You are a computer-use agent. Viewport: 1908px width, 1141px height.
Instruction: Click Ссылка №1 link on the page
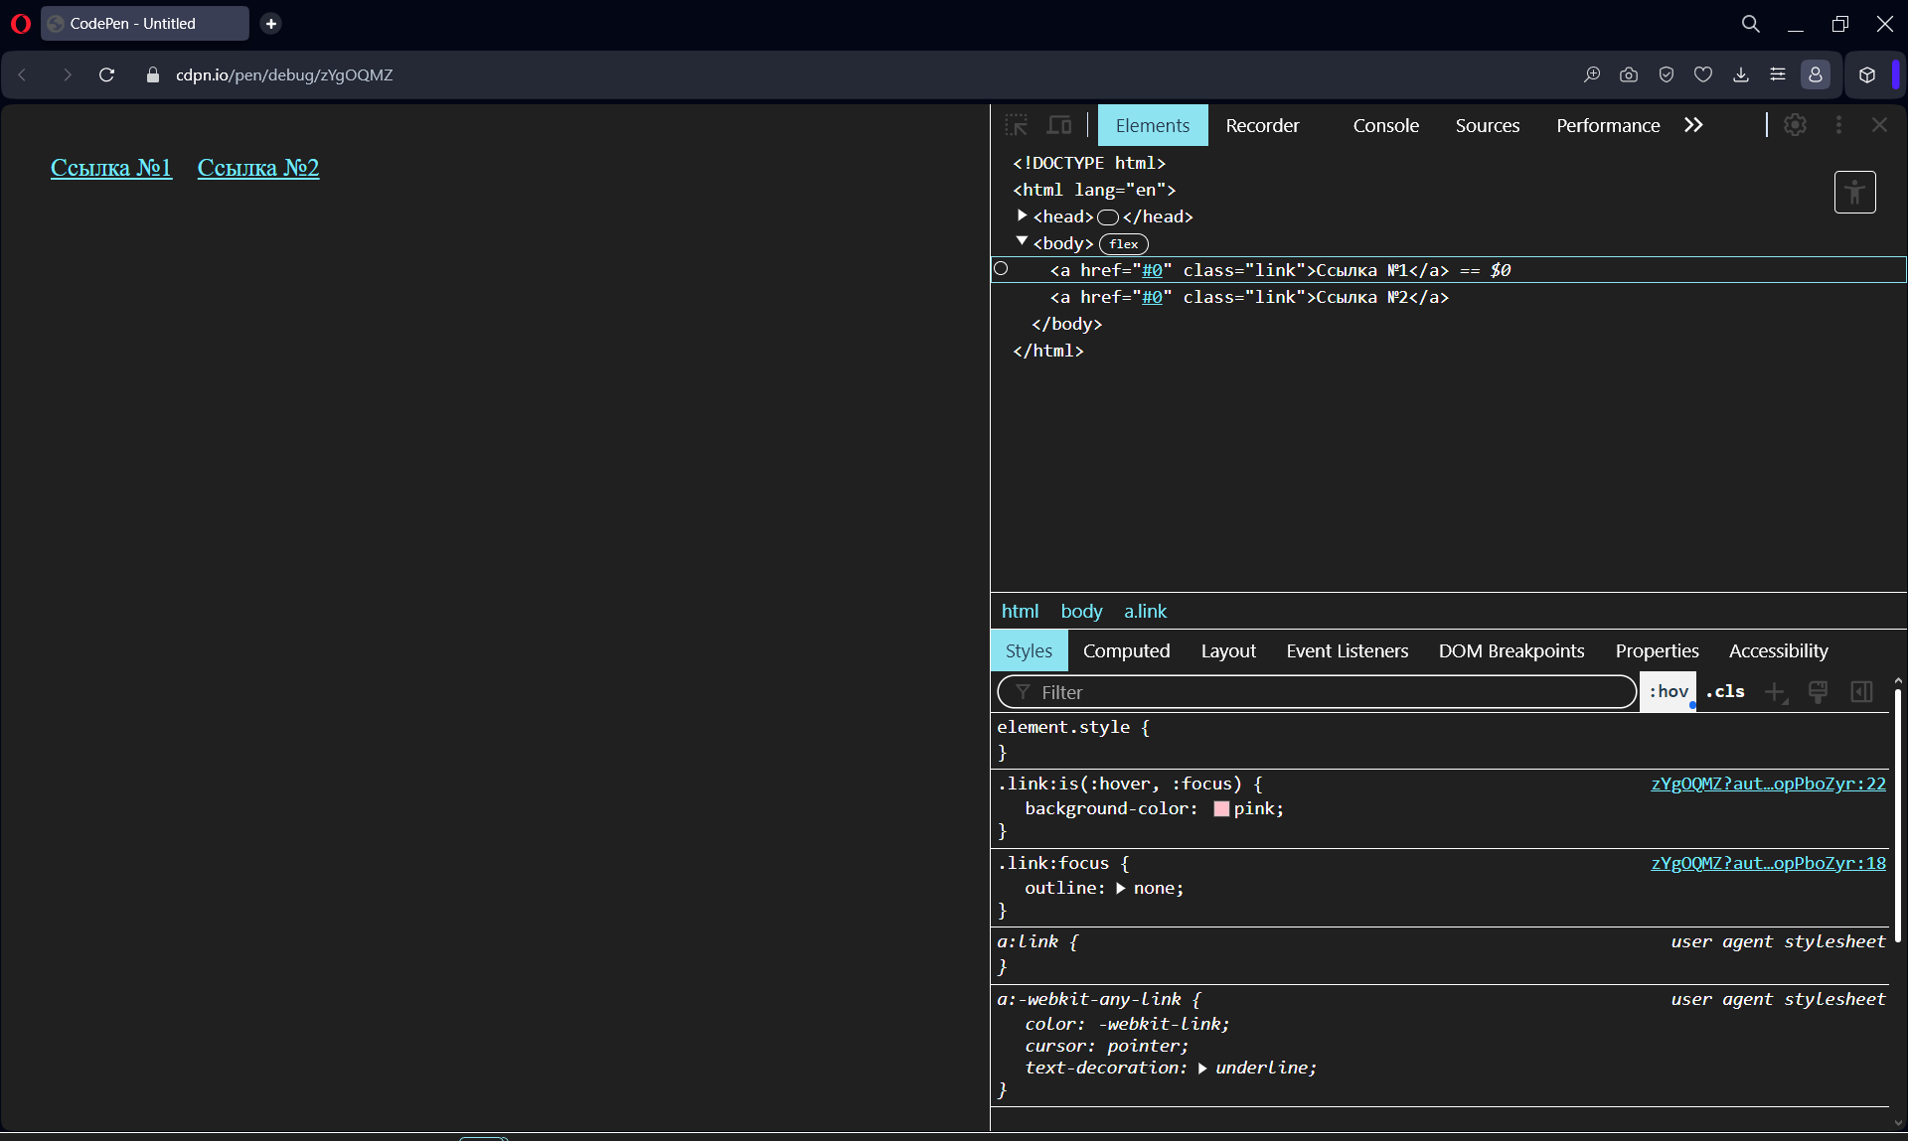tap(108, 167)
